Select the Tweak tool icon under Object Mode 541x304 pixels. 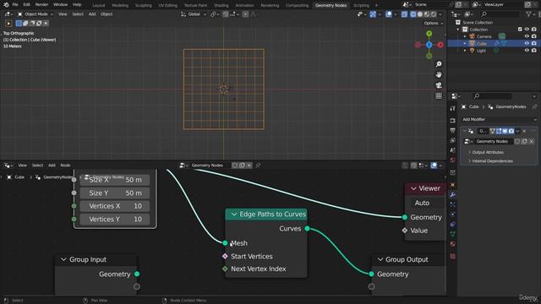[x=8, y=24]
